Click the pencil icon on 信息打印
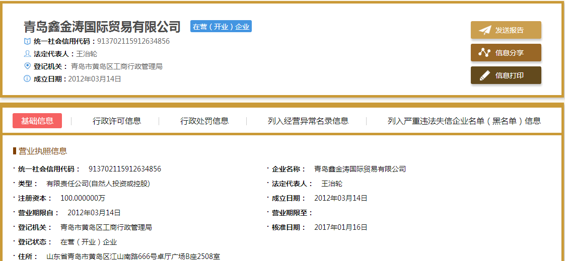 click(x=484, y=75)
